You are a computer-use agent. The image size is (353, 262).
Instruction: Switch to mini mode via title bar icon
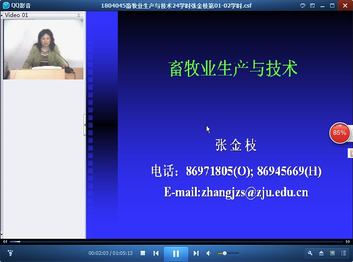point(312,6)
